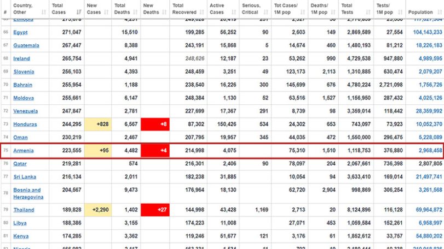This screenshot has height=249, width=444.
Task: Click Thailand's red +27 new deaths cell
Action: (155, 210)
